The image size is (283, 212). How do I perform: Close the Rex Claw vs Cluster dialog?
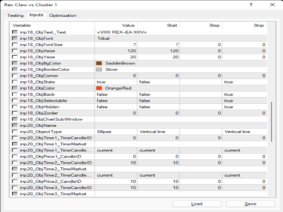tap(272, 4)
